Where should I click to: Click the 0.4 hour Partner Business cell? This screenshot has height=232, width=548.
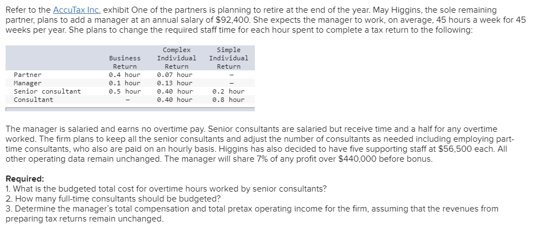coord(125,75)
